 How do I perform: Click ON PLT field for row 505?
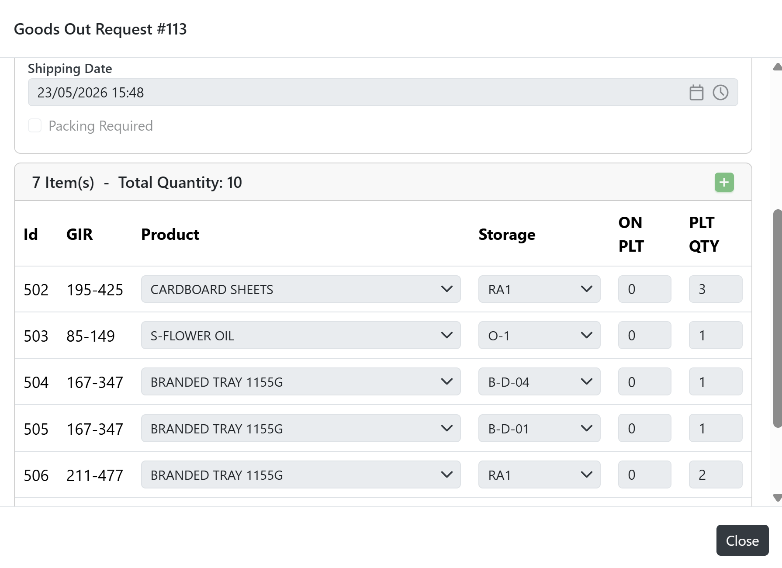point(644,428)
